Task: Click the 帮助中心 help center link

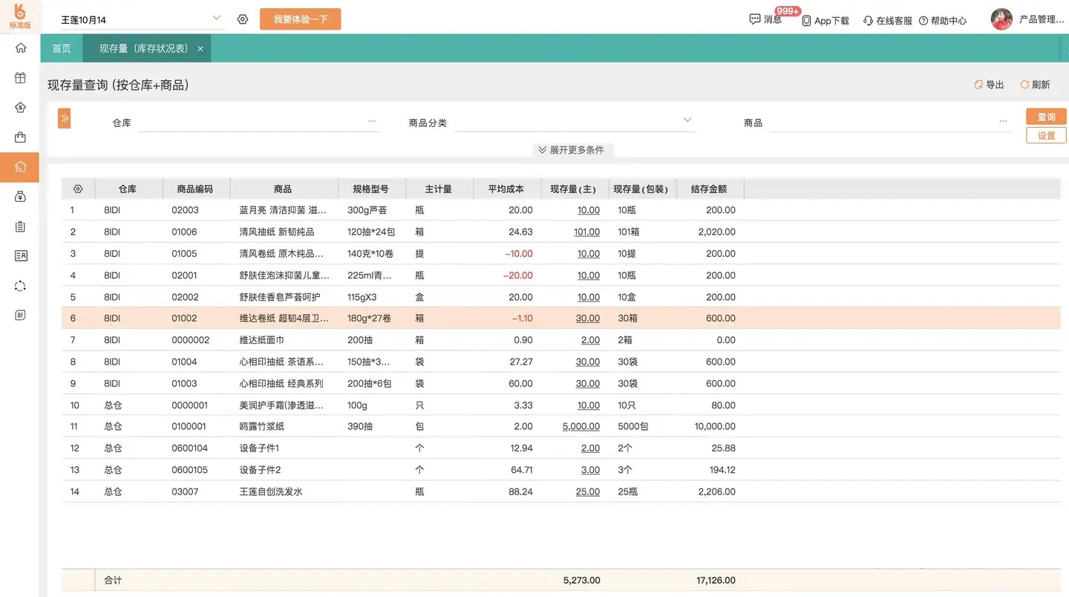Action: [943, 21]
